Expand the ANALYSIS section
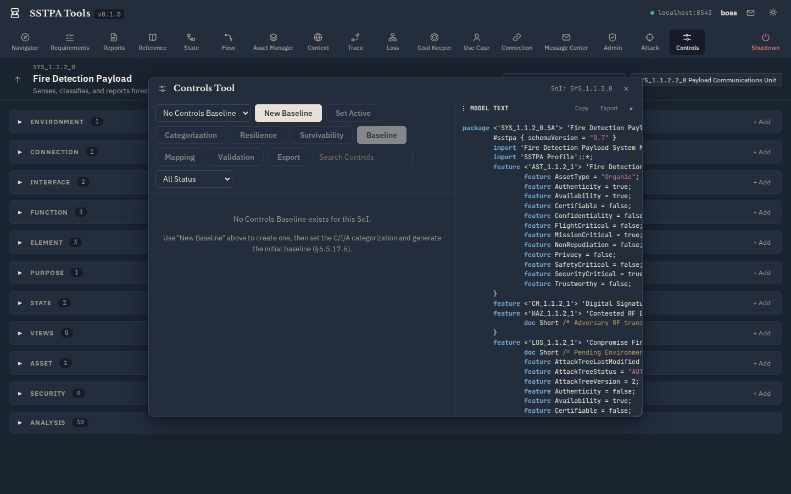This screenshot has height=494, width=791. [x=20, y=423]
